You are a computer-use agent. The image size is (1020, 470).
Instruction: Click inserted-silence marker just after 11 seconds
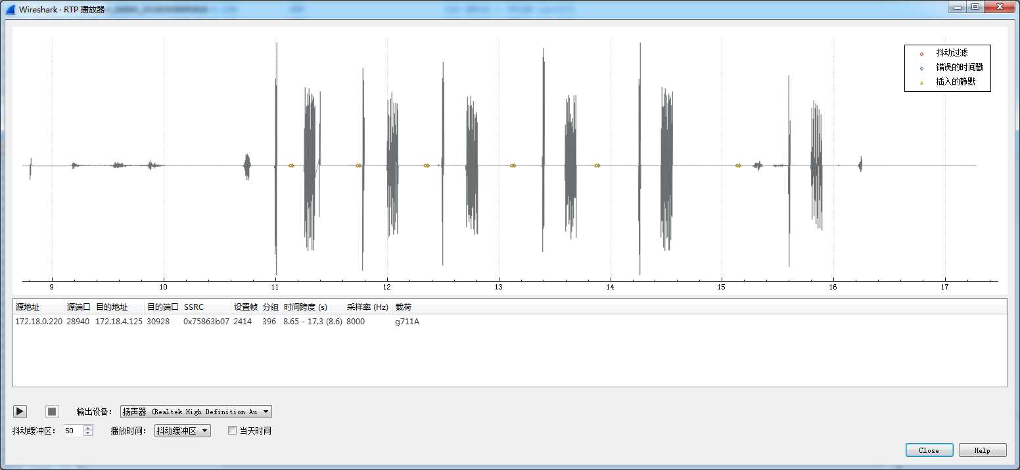point(290,165)
